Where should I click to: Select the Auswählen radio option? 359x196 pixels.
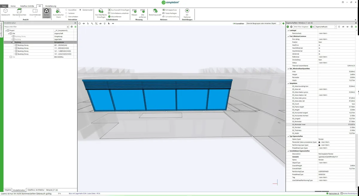pos(66,10)
